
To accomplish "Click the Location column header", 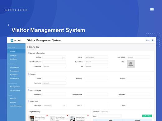I will click(137, 120).
